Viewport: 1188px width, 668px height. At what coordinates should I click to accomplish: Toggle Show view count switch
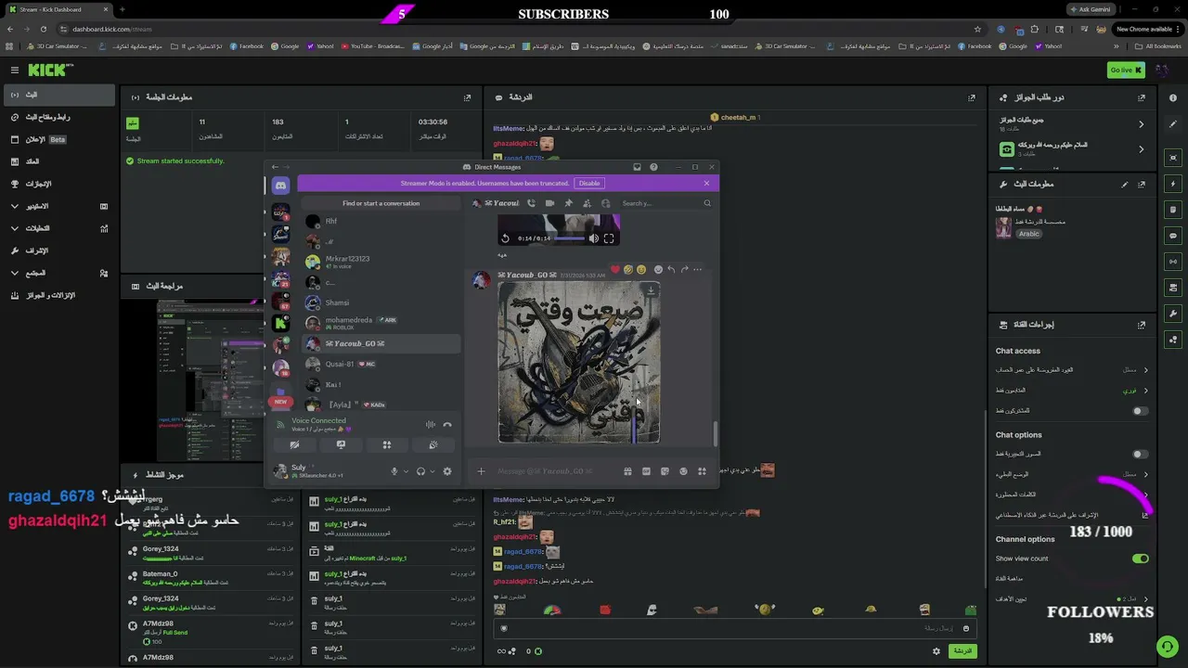click(x=1141, y=559)
